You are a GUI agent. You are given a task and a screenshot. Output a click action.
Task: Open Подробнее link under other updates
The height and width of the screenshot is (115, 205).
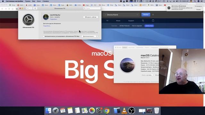(x=47, y=26)
